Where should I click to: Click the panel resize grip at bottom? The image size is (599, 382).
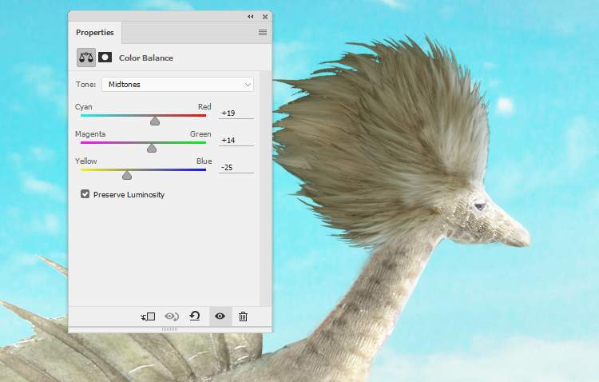click(170, 329)
